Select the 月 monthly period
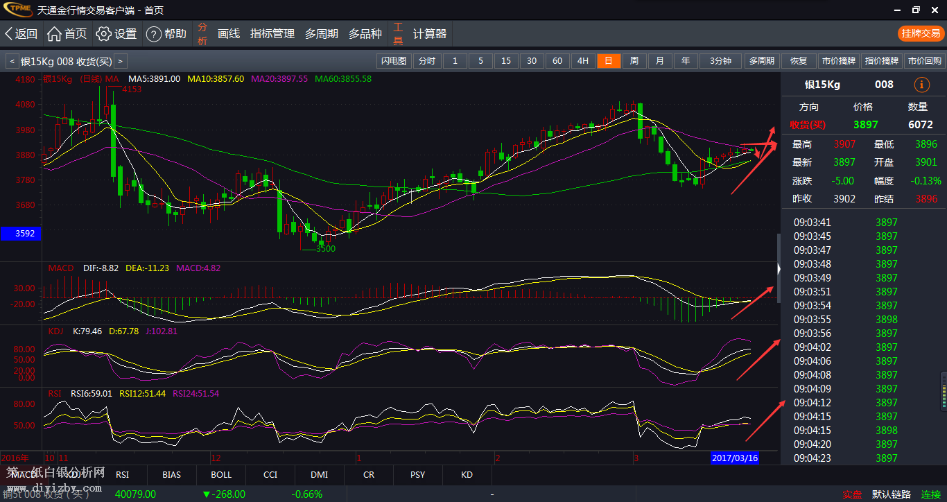The height and width of the screenshot is (502, 947). tap(660, 61)
